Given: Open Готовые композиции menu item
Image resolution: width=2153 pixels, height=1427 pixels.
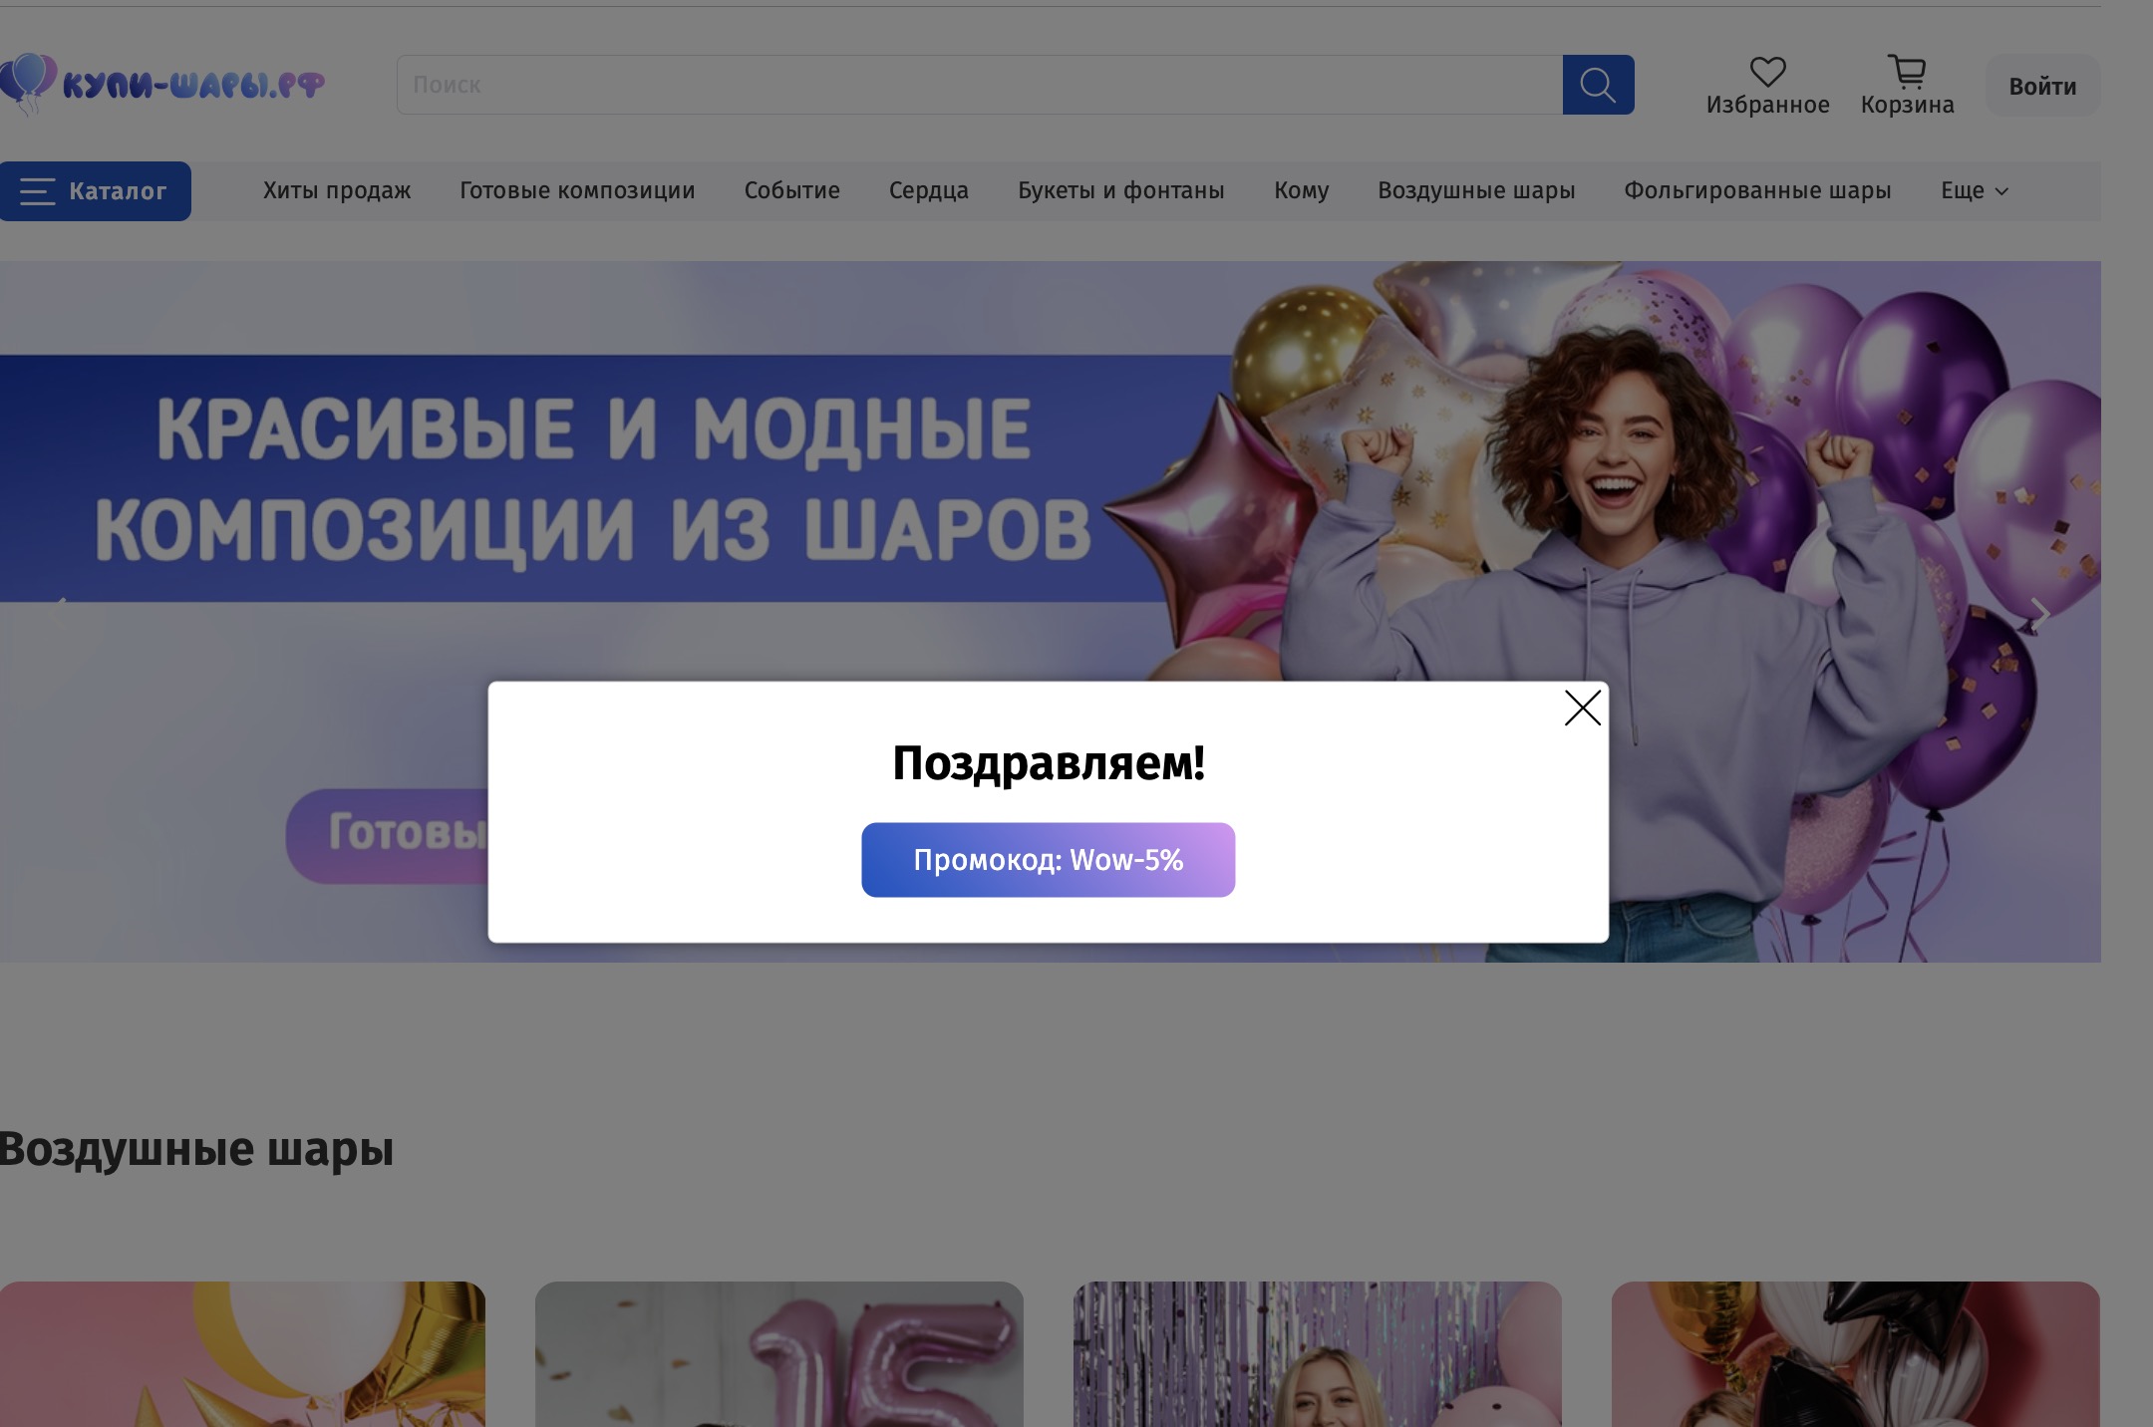Looking at the screenshot, I should (577, 191).
